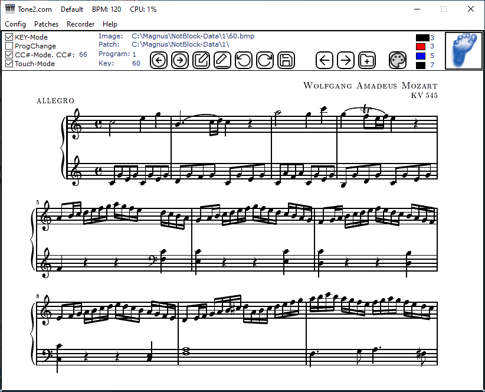
Task: Click the Image path 60.bmp text
Action: (x=193, y=36)
